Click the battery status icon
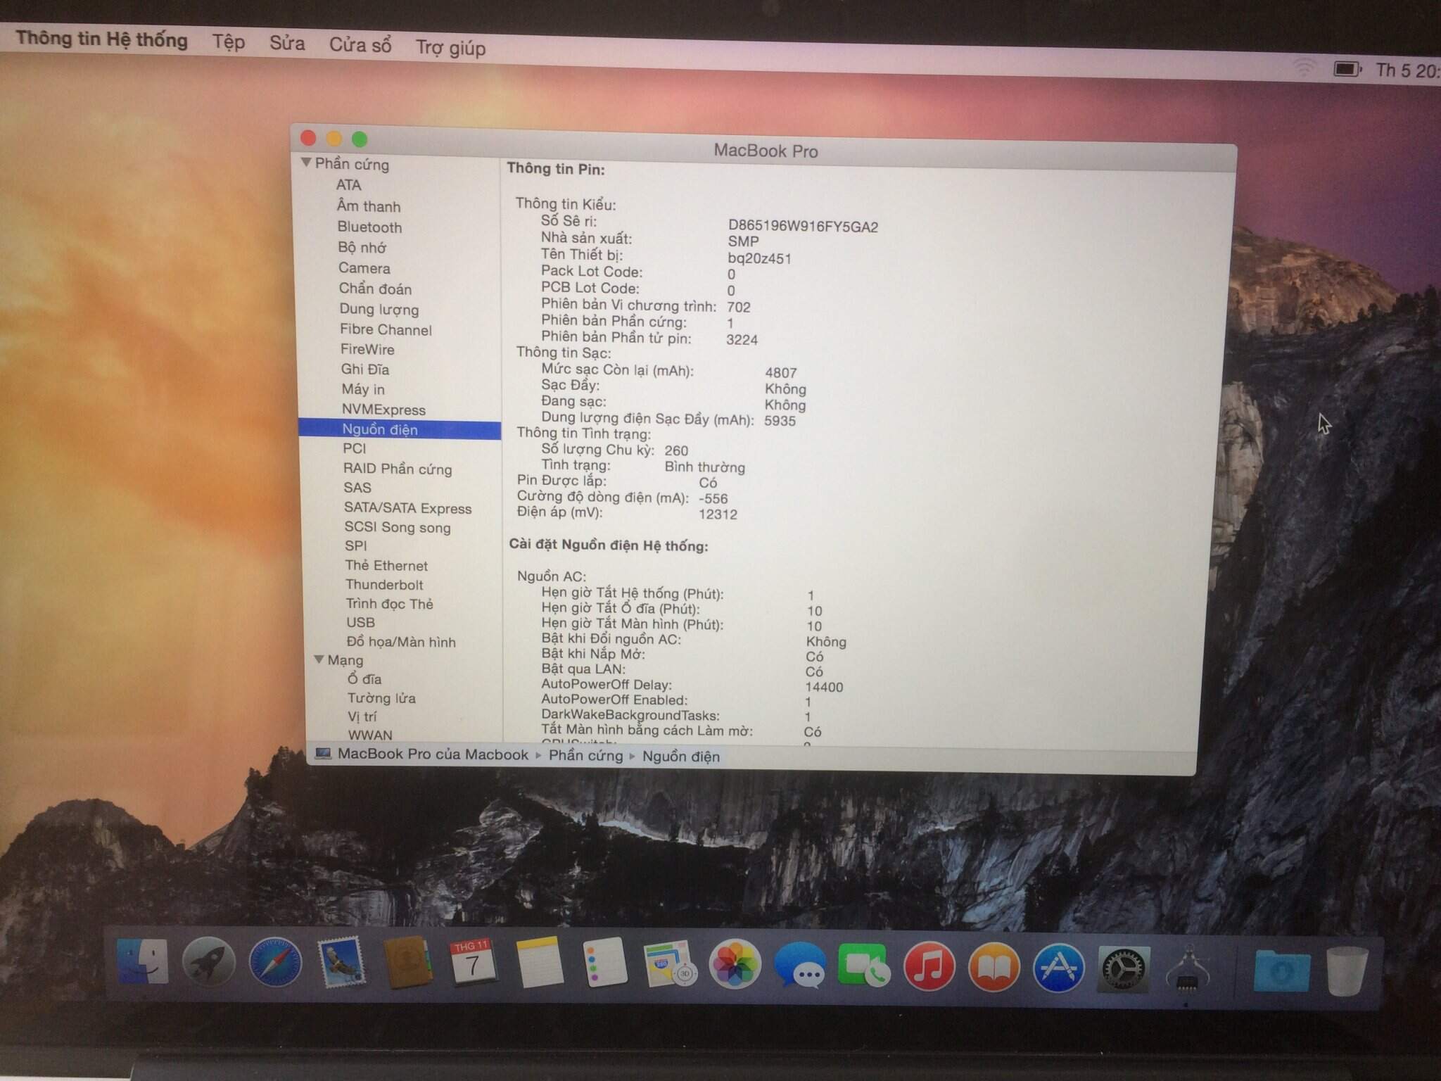This screenshot has width=1441, height=1081. (x=1347, y=69)
